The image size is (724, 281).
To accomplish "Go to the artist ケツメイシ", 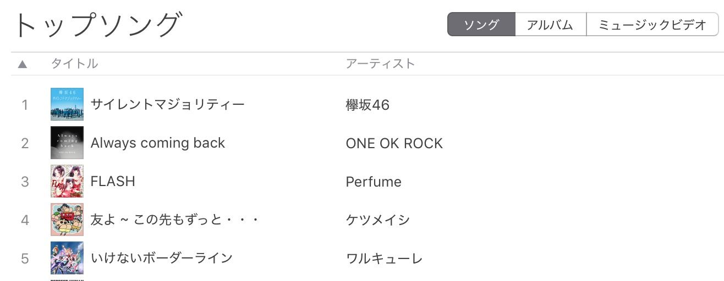I will coord(378,220).
